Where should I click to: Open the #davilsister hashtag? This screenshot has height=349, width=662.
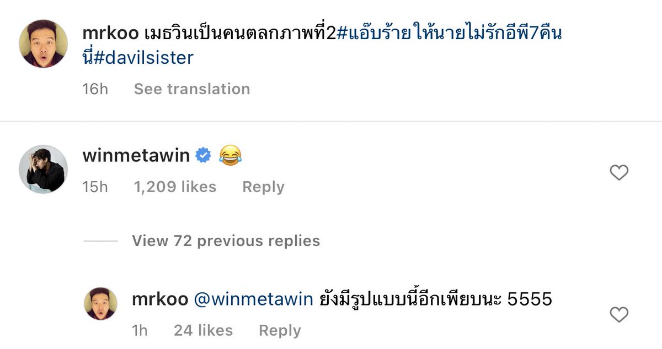(143, 57)
